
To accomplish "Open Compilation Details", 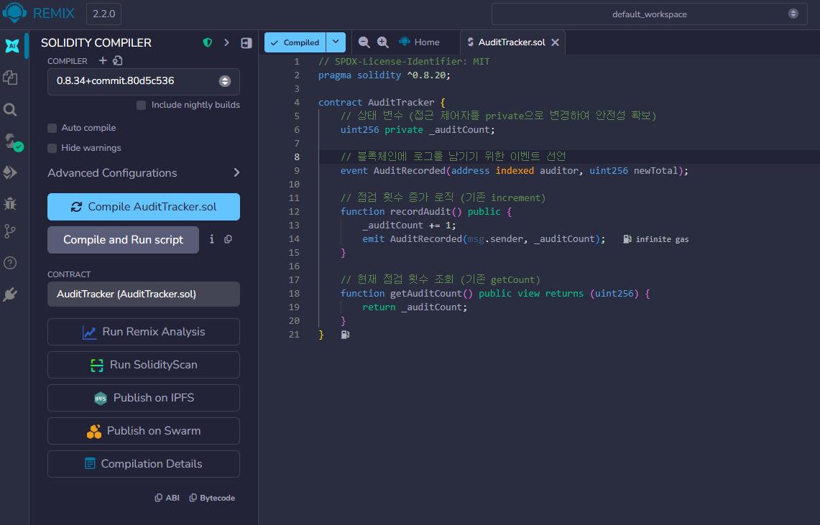I will coord(144,464).
